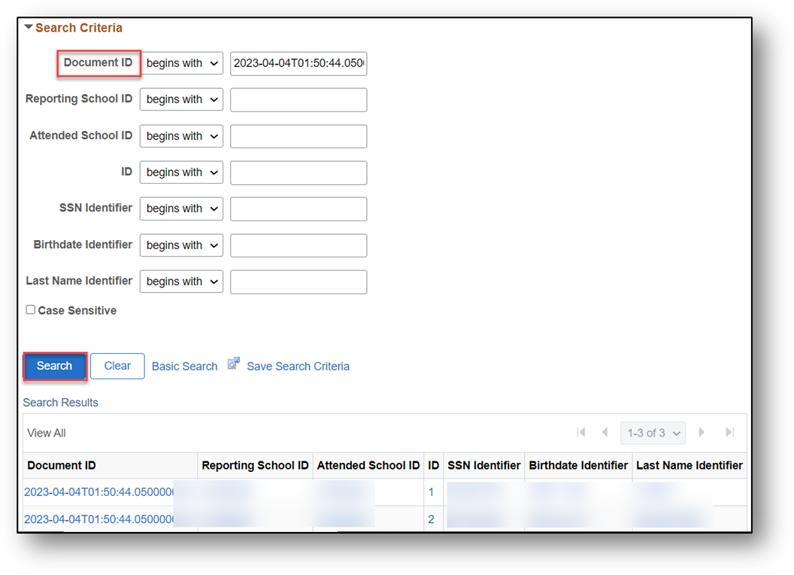Viewport: 794px width, 575px height.
Task: Sort by Last Name Identifier column header
Action: coord(689,465)
